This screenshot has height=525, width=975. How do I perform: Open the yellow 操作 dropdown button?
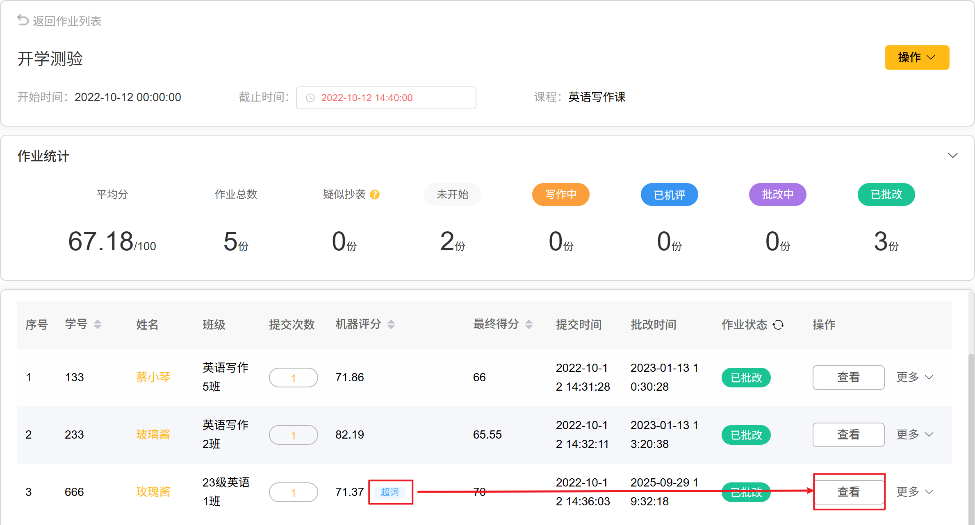(x=916, y=57)
